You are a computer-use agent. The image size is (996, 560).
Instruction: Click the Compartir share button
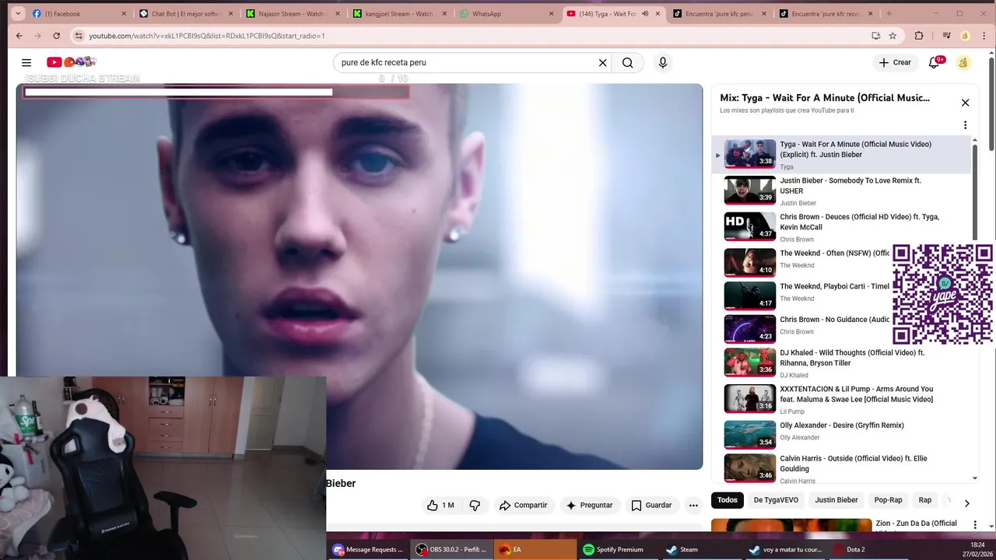pos(524,506)
